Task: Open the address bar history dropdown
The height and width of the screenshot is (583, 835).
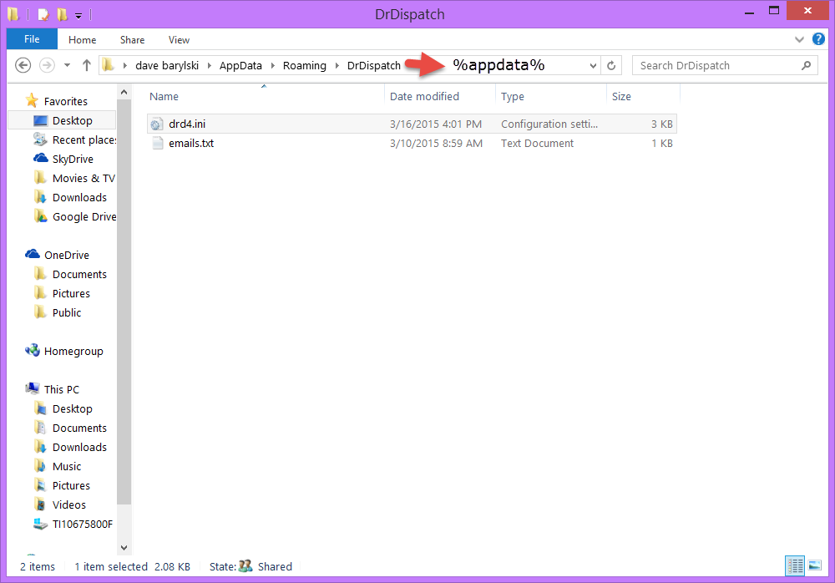Action: point(593,66)
